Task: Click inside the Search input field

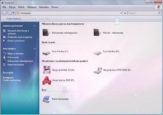Action: (142, 13)
